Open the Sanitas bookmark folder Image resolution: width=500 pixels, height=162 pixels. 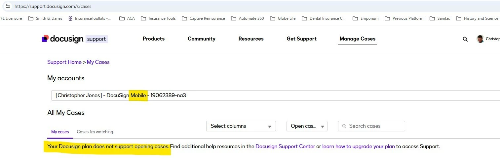click(440, 18)
